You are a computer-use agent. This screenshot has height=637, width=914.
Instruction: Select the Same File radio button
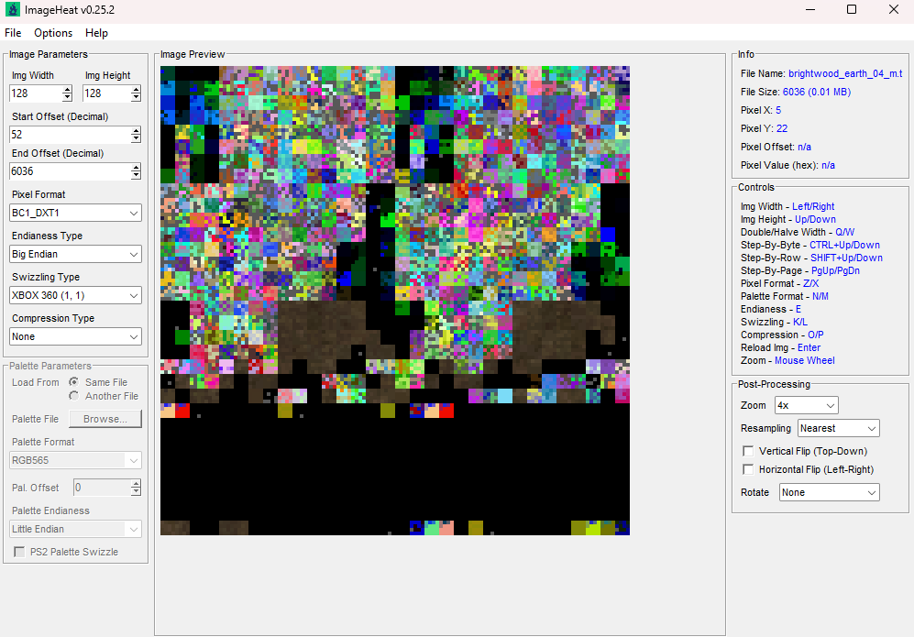[74, 382]
